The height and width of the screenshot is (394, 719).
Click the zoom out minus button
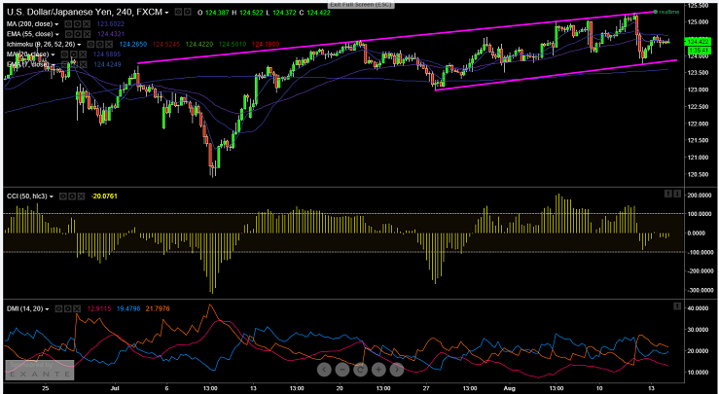[342, 370]
